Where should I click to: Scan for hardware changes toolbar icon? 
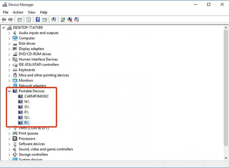54,20
